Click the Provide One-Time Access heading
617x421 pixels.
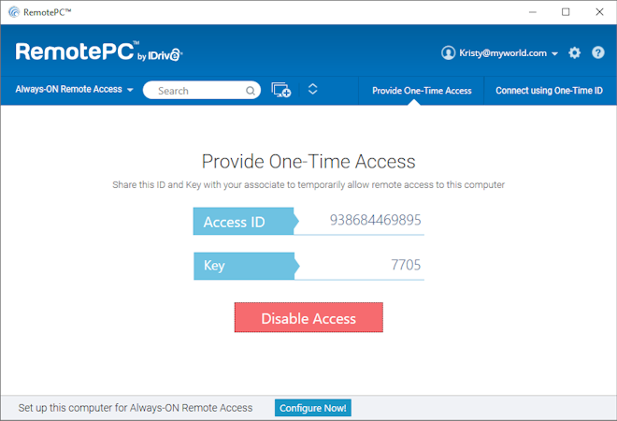[308, 162]
